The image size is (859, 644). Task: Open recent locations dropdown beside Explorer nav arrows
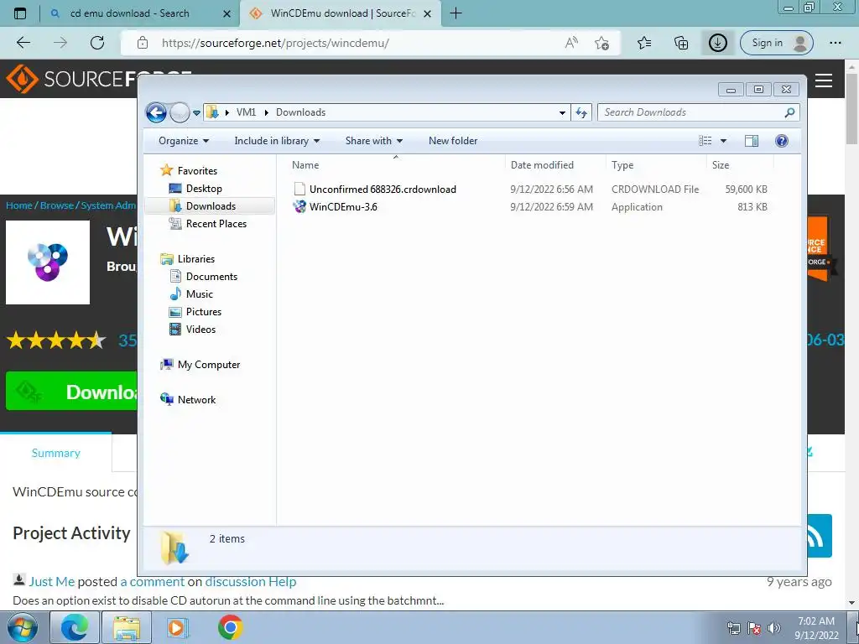pos(196,113)
